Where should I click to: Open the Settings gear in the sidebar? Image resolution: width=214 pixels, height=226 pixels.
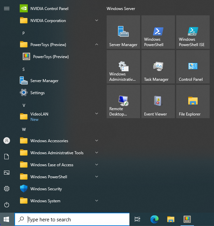pyautogui.click(x=7, y=189)
